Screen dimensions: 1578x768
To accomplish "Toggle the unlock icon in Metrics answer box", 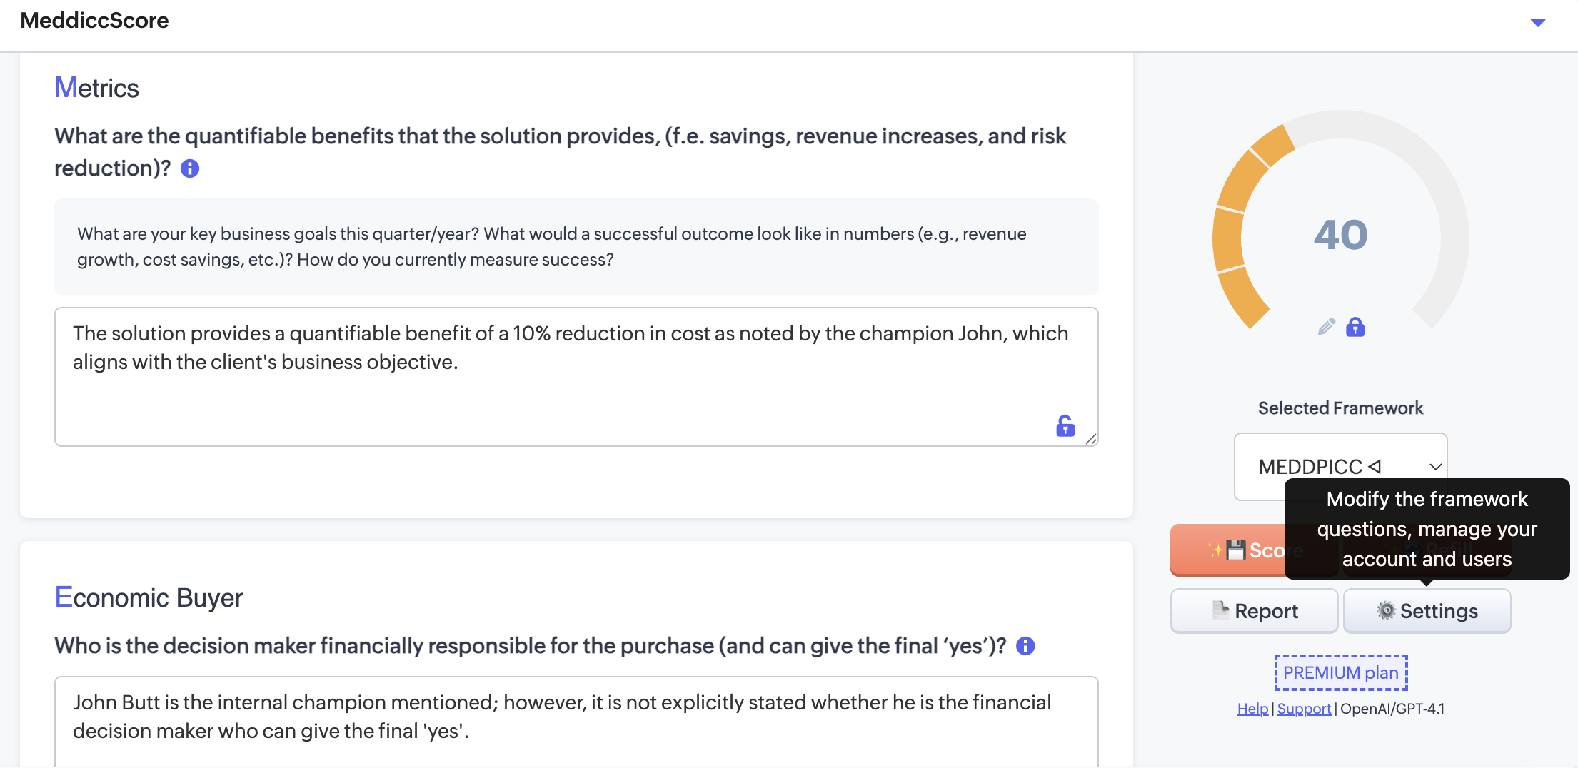I will 1065,426.
